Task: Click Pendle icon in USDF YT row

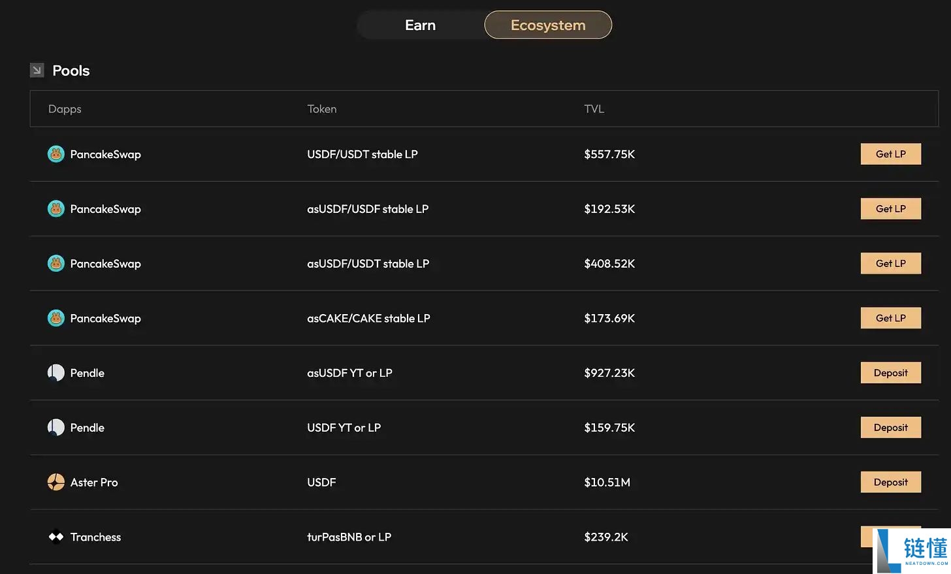Action: [x=56, y=428]
